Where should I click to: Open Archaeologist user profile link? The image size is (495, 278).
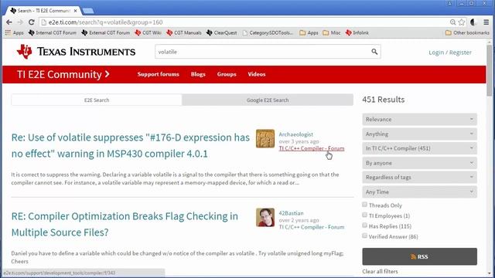(x=295, y=134)
